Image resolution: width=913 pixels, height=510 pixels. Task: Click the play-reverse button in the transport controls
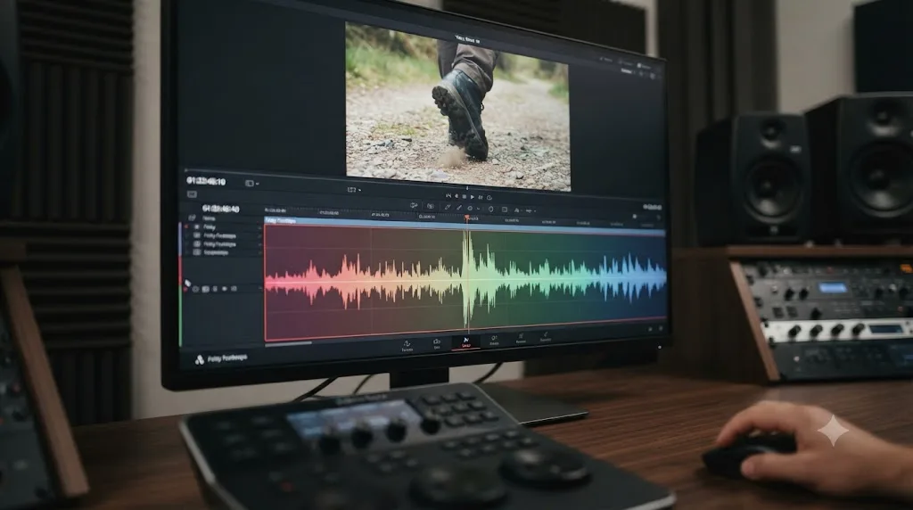pos(456,196)
